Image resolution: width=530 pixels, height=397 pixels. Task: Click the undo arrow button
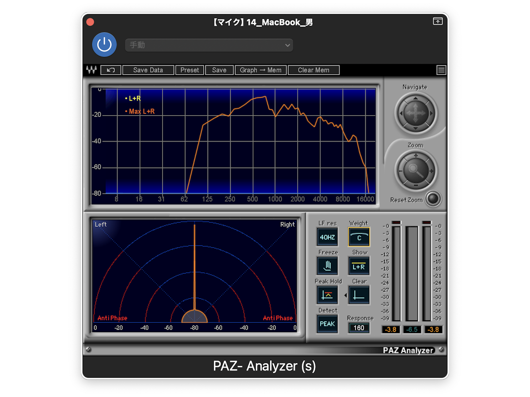(x=111, y=70)
